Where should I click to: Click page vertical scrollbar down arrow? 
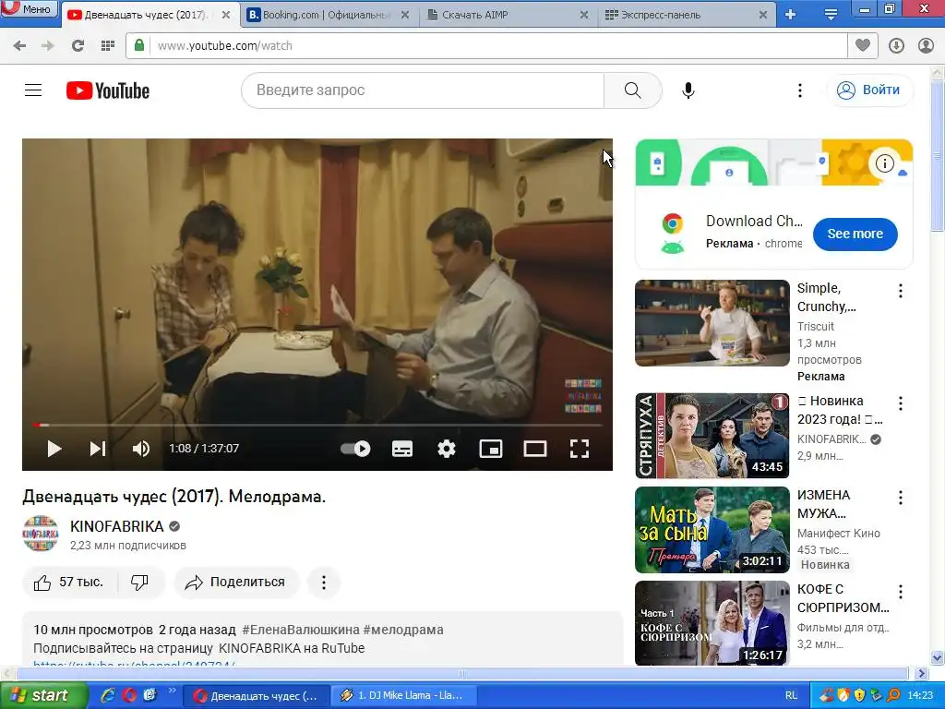click(938, 657)
